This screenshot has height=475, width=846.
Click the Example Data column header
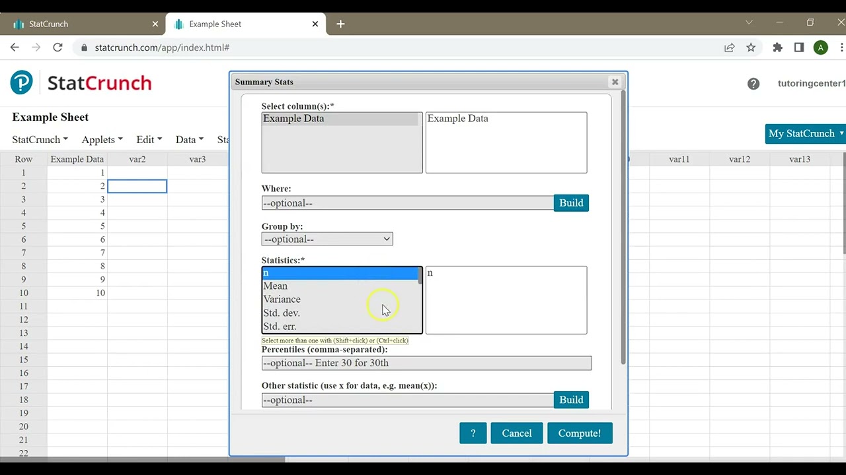(x=77, y=159)
